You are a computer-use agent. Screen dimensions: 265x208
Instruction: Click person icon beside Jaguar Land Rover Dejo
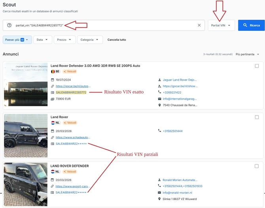point(159,80)
